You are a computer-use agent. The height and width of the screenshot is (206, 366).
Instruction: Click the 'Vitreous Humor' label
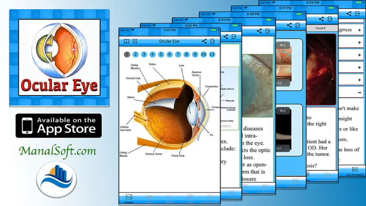tap(154, 154)
